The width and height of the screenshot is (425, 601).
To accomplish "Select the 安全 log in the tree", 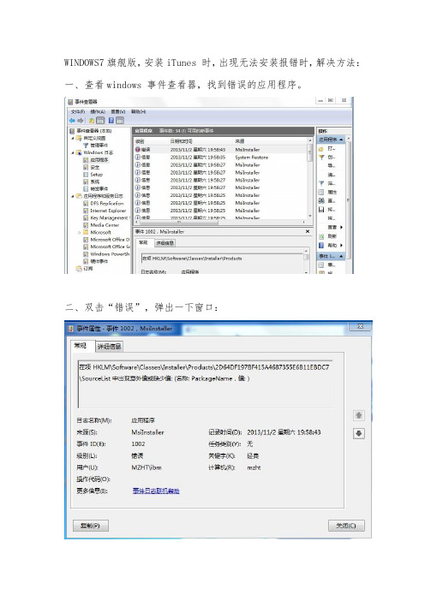I will [92, 167].
